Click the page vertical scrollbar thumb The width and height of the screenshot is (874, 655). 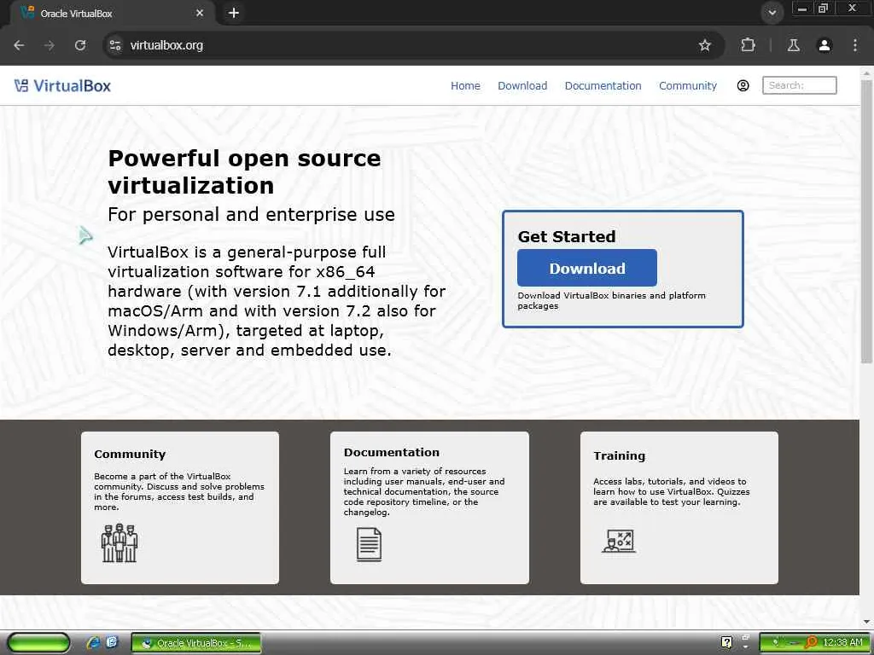866,222
